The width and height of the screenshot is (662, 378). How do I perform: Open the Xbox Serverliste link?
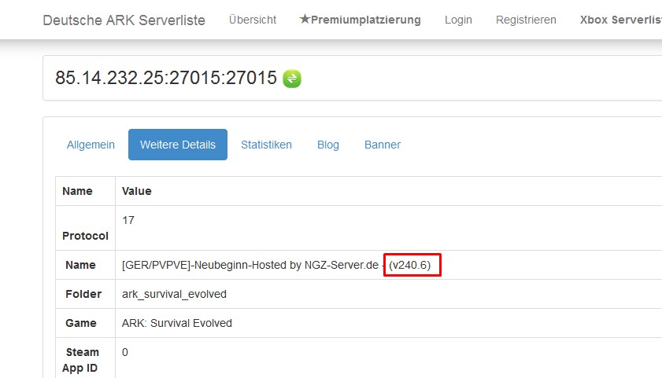tap(620, 20)
